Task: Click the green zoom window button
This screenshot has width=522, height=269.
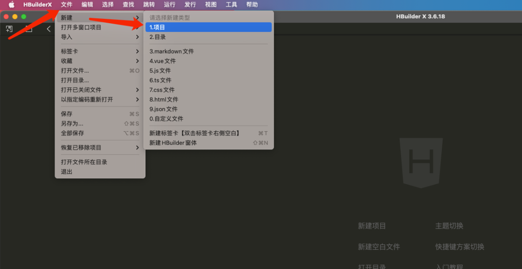Action: pyautogui.click(x=24, y=16)
